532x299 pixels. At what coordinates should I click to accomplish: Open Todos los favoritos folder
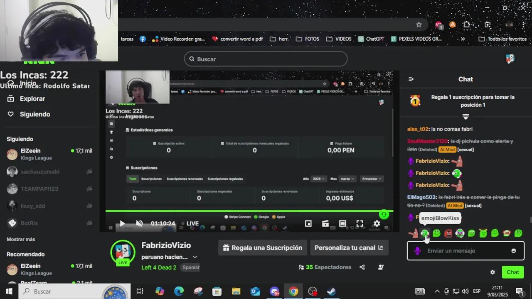pos(502,39)
